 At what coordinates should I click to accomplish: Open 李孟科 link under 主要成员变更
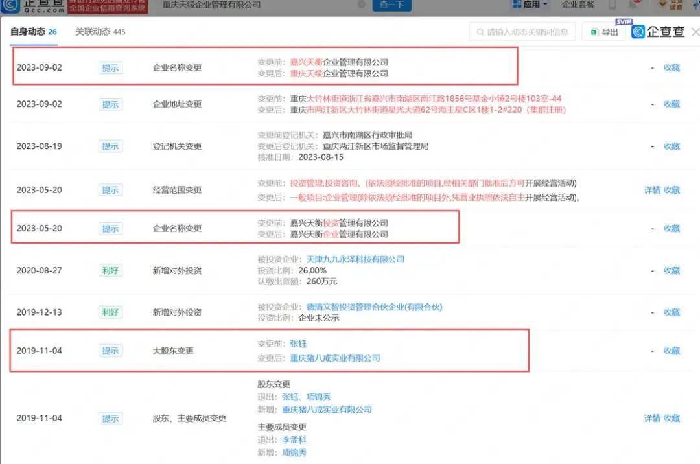[294, 440]
